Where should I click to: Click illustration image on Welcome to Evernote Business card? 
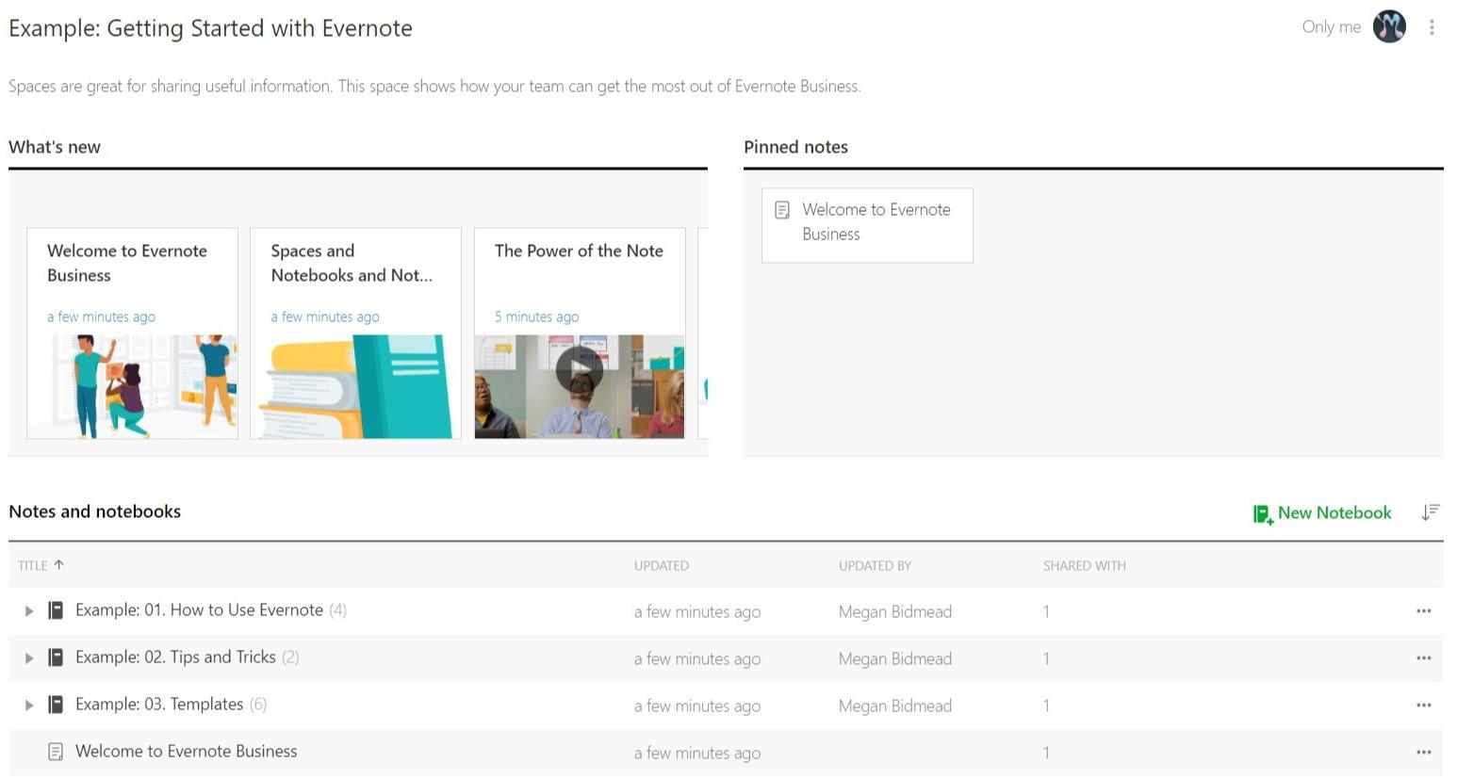coord(132,386)
